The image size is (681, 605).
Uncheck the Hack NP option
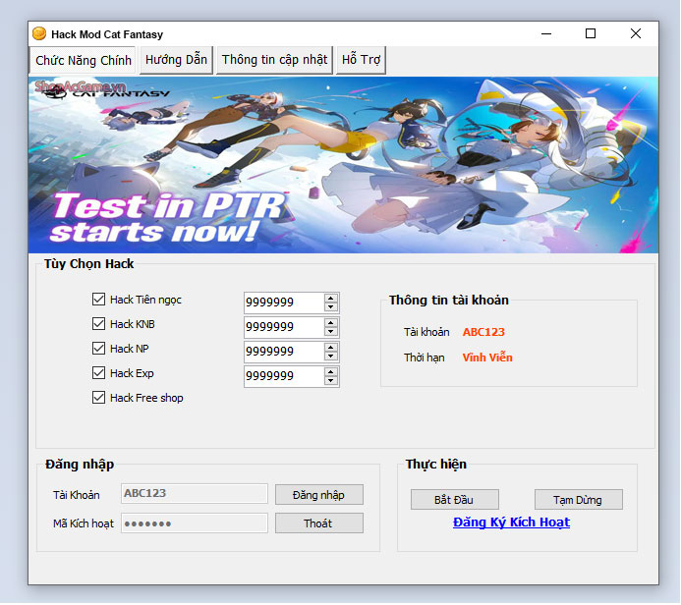98,349
